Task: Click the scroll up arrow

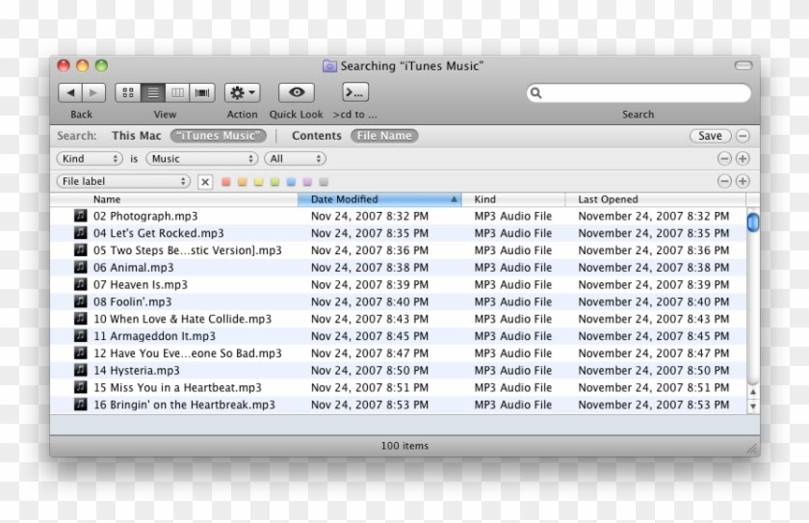Action: pos(753,392)
